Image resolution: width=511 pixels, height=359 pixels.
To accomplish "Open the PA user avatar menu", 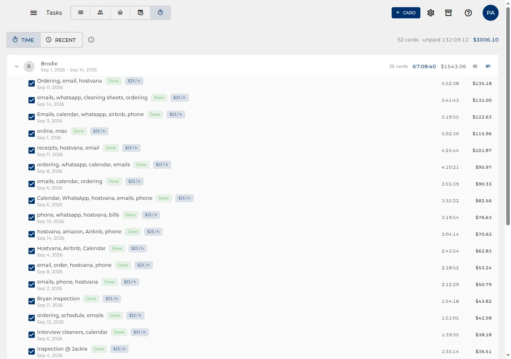I will 490,13.
